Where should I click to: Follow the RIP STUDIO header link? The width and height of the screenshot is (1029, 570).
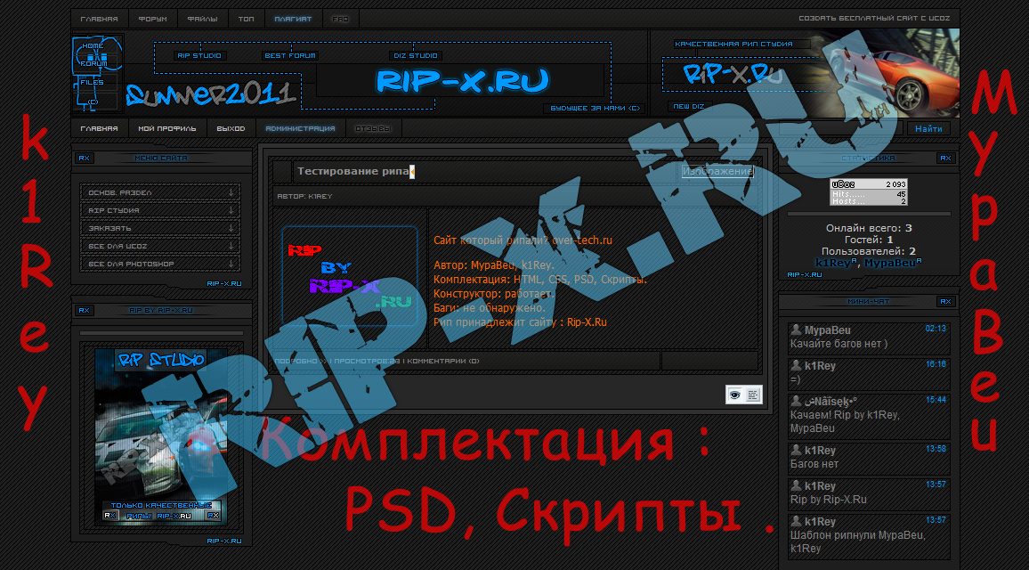pyautogui.click(x=199, y=56)
